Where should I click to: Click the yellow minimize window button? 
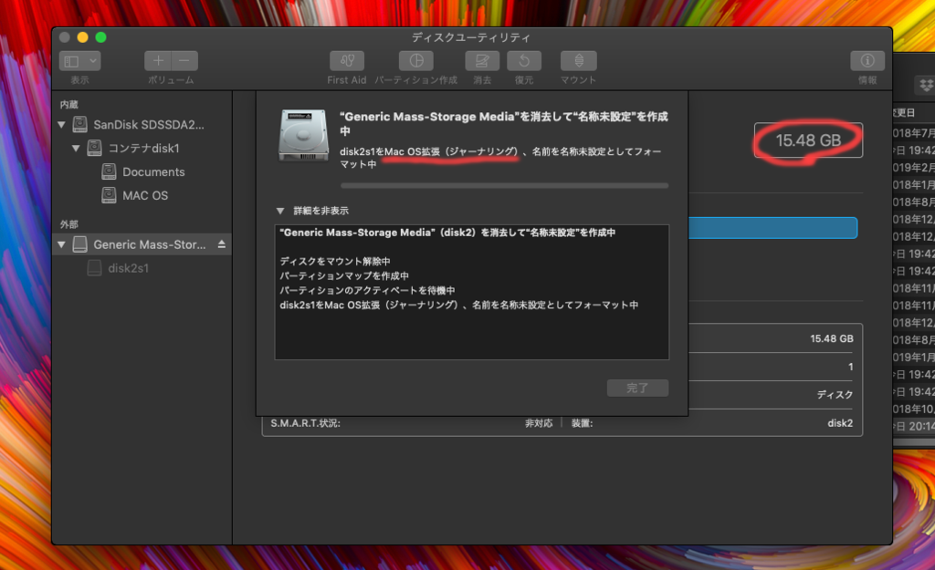[x=83, y=37]
